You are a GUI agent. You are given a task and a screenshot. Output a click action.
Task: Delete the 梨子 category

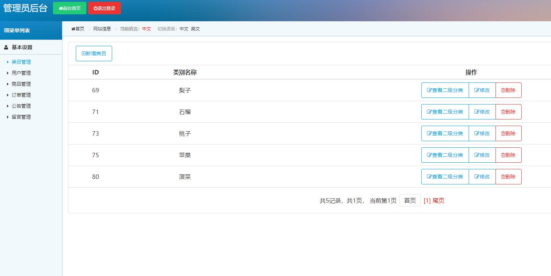tap(508, 90)
